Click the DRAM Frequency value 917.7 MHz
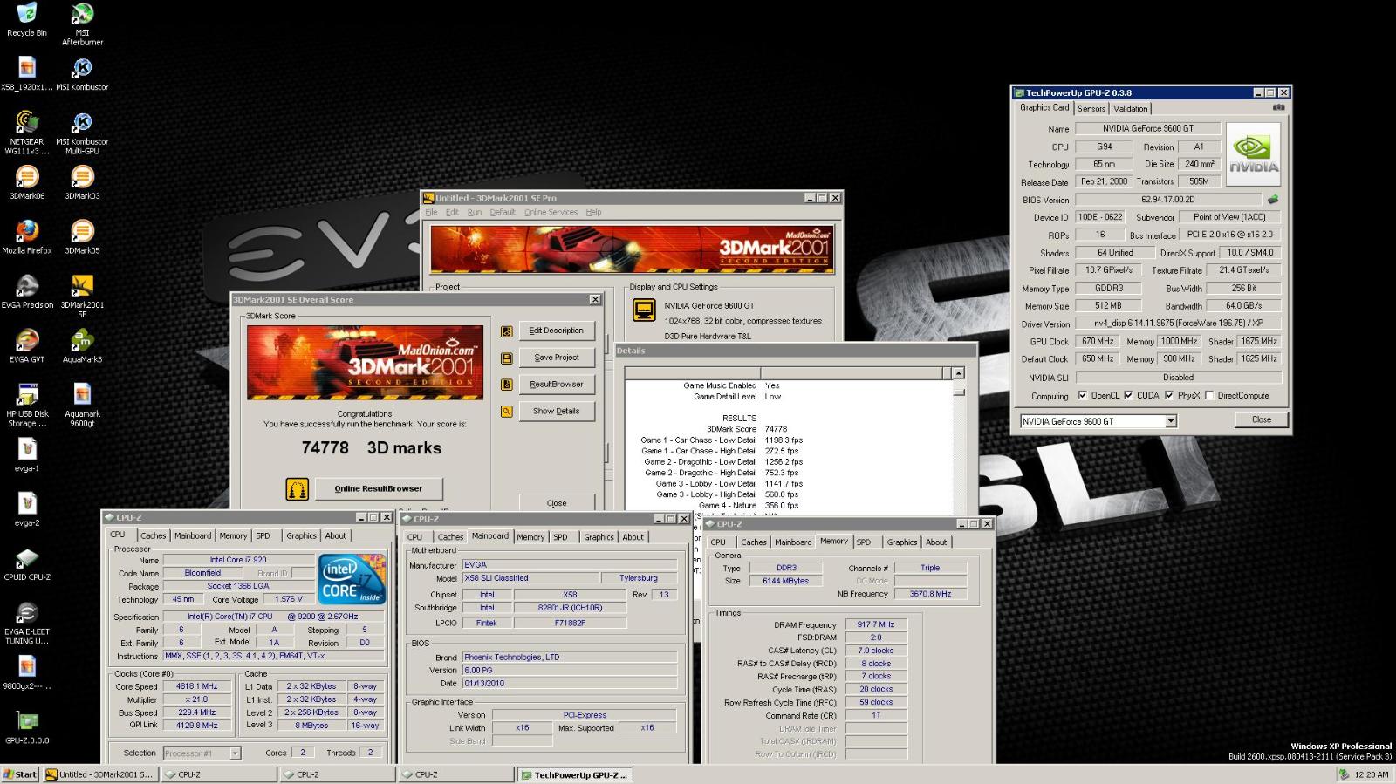 (876, 624)
